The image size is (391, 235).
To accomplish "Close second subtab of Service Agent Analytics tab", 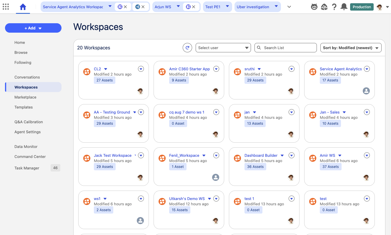I will (x=143, y=7).
